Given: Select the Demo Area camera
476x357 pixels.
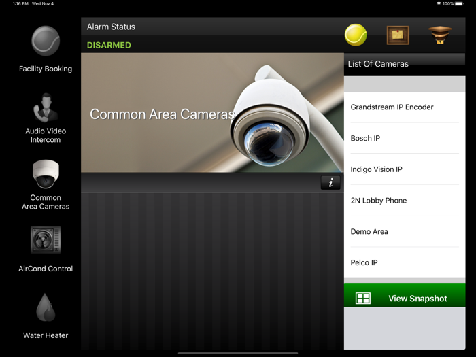Looking at the screenshot, I should [405, 232].
